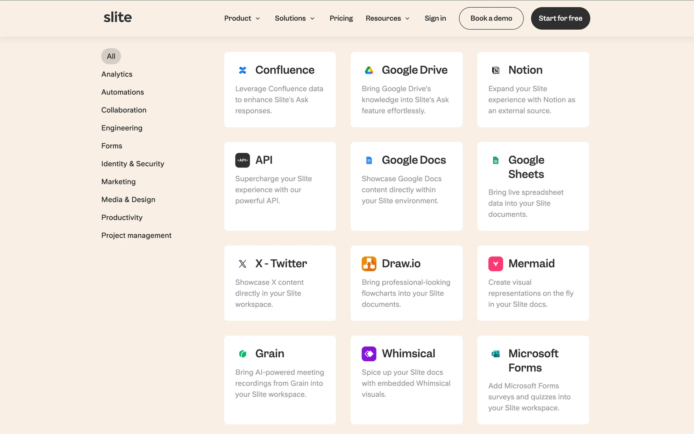
Task: Click the orange Draw.io icon
Action: 369,264
